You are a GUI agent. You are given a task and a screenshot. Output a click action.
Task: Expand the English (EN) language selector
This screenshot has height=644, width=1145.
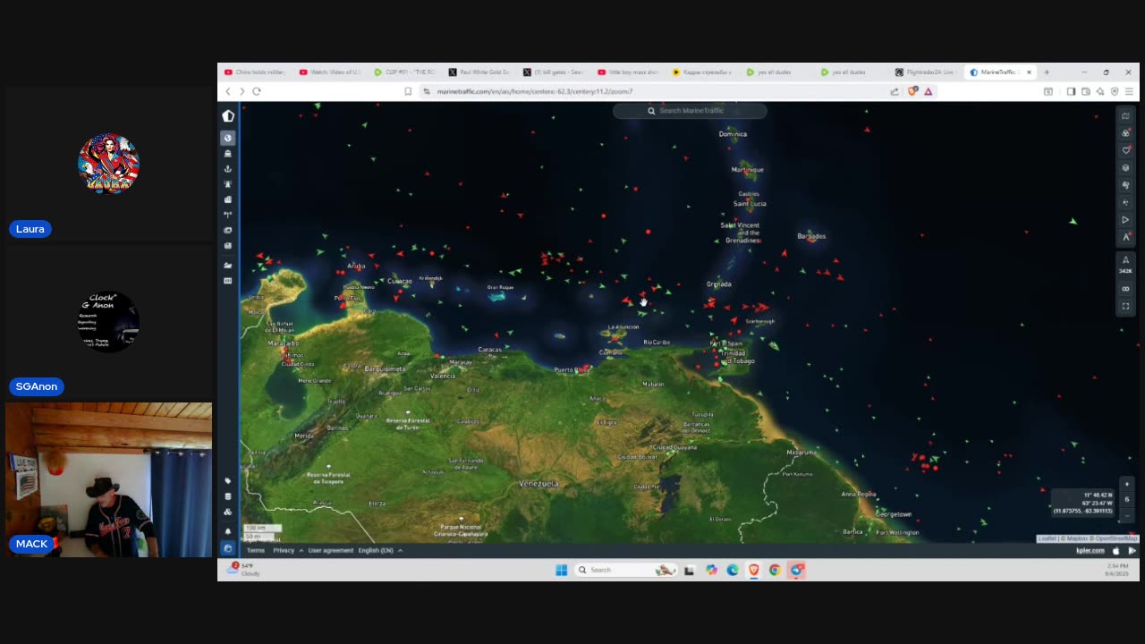[379, 550]
